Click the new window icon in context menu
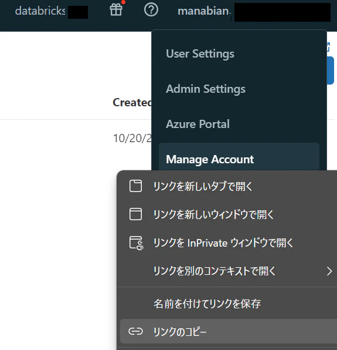Image resolution: width=337 pixels, height=350 pixels. [135, 214]
